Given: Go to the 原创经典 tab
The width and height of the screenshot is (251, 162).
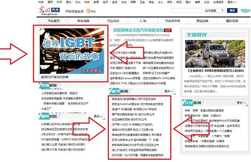Looking at the screenshot, I should 202,21.
